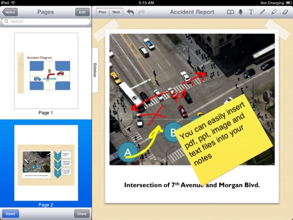Go back to Notes
Screen dimensions: 293x220
tap(10, 12)
